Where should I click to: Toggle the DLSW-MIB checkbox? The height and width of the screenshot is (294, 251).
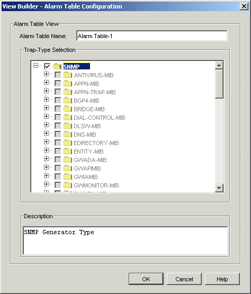[58, 126]
